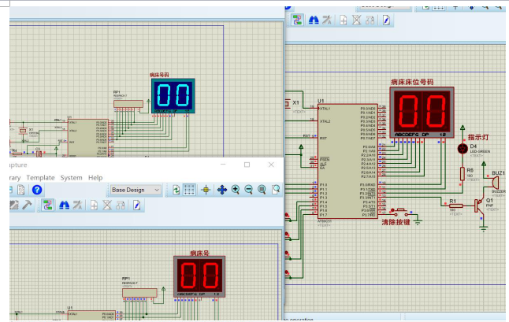The height and width of the screenshot is (322, 509).
Task: Select the U1 microcontroller in right window
Action: (348, 161)
